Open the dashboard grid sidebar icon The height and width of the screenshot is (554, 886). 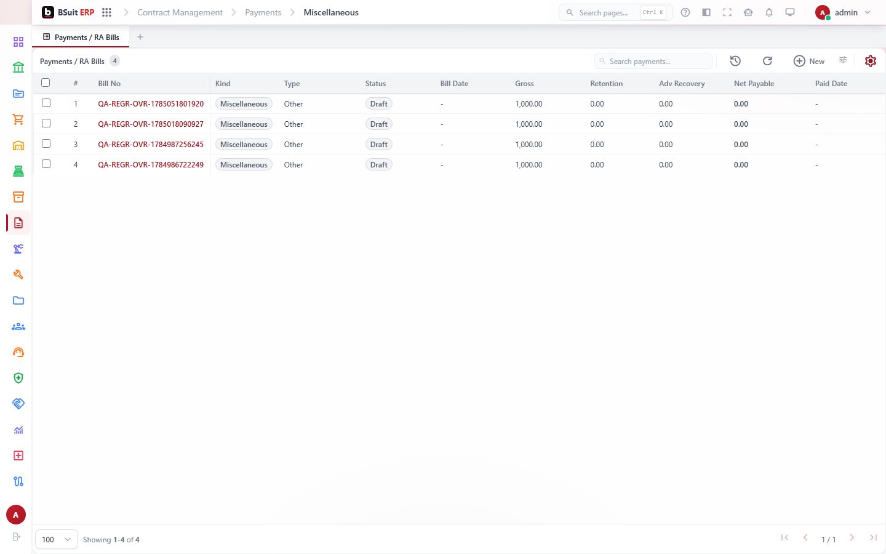(18, 42)
